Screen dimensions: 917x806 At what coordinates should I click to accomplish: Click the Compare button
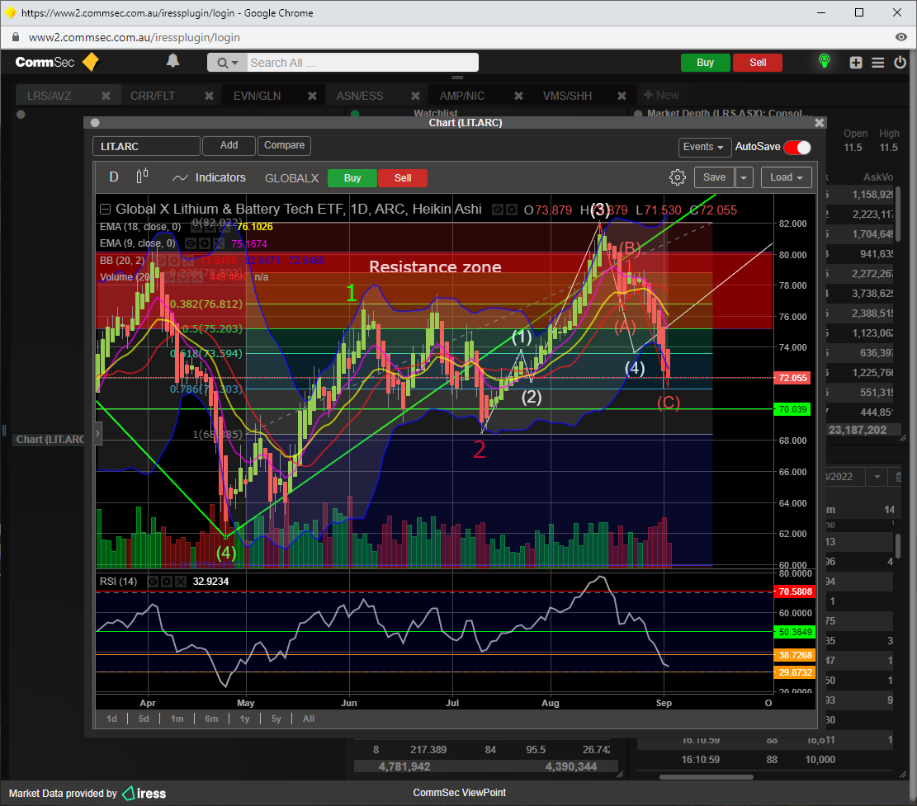[284, 145]
